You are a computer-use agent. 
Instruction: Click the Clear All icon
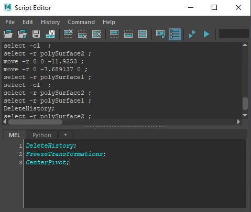[x=96, y=34]
